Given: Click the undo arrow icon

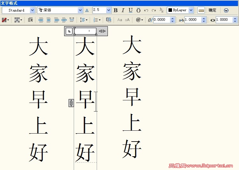Looking at the screenshot, I should [146, 10].
